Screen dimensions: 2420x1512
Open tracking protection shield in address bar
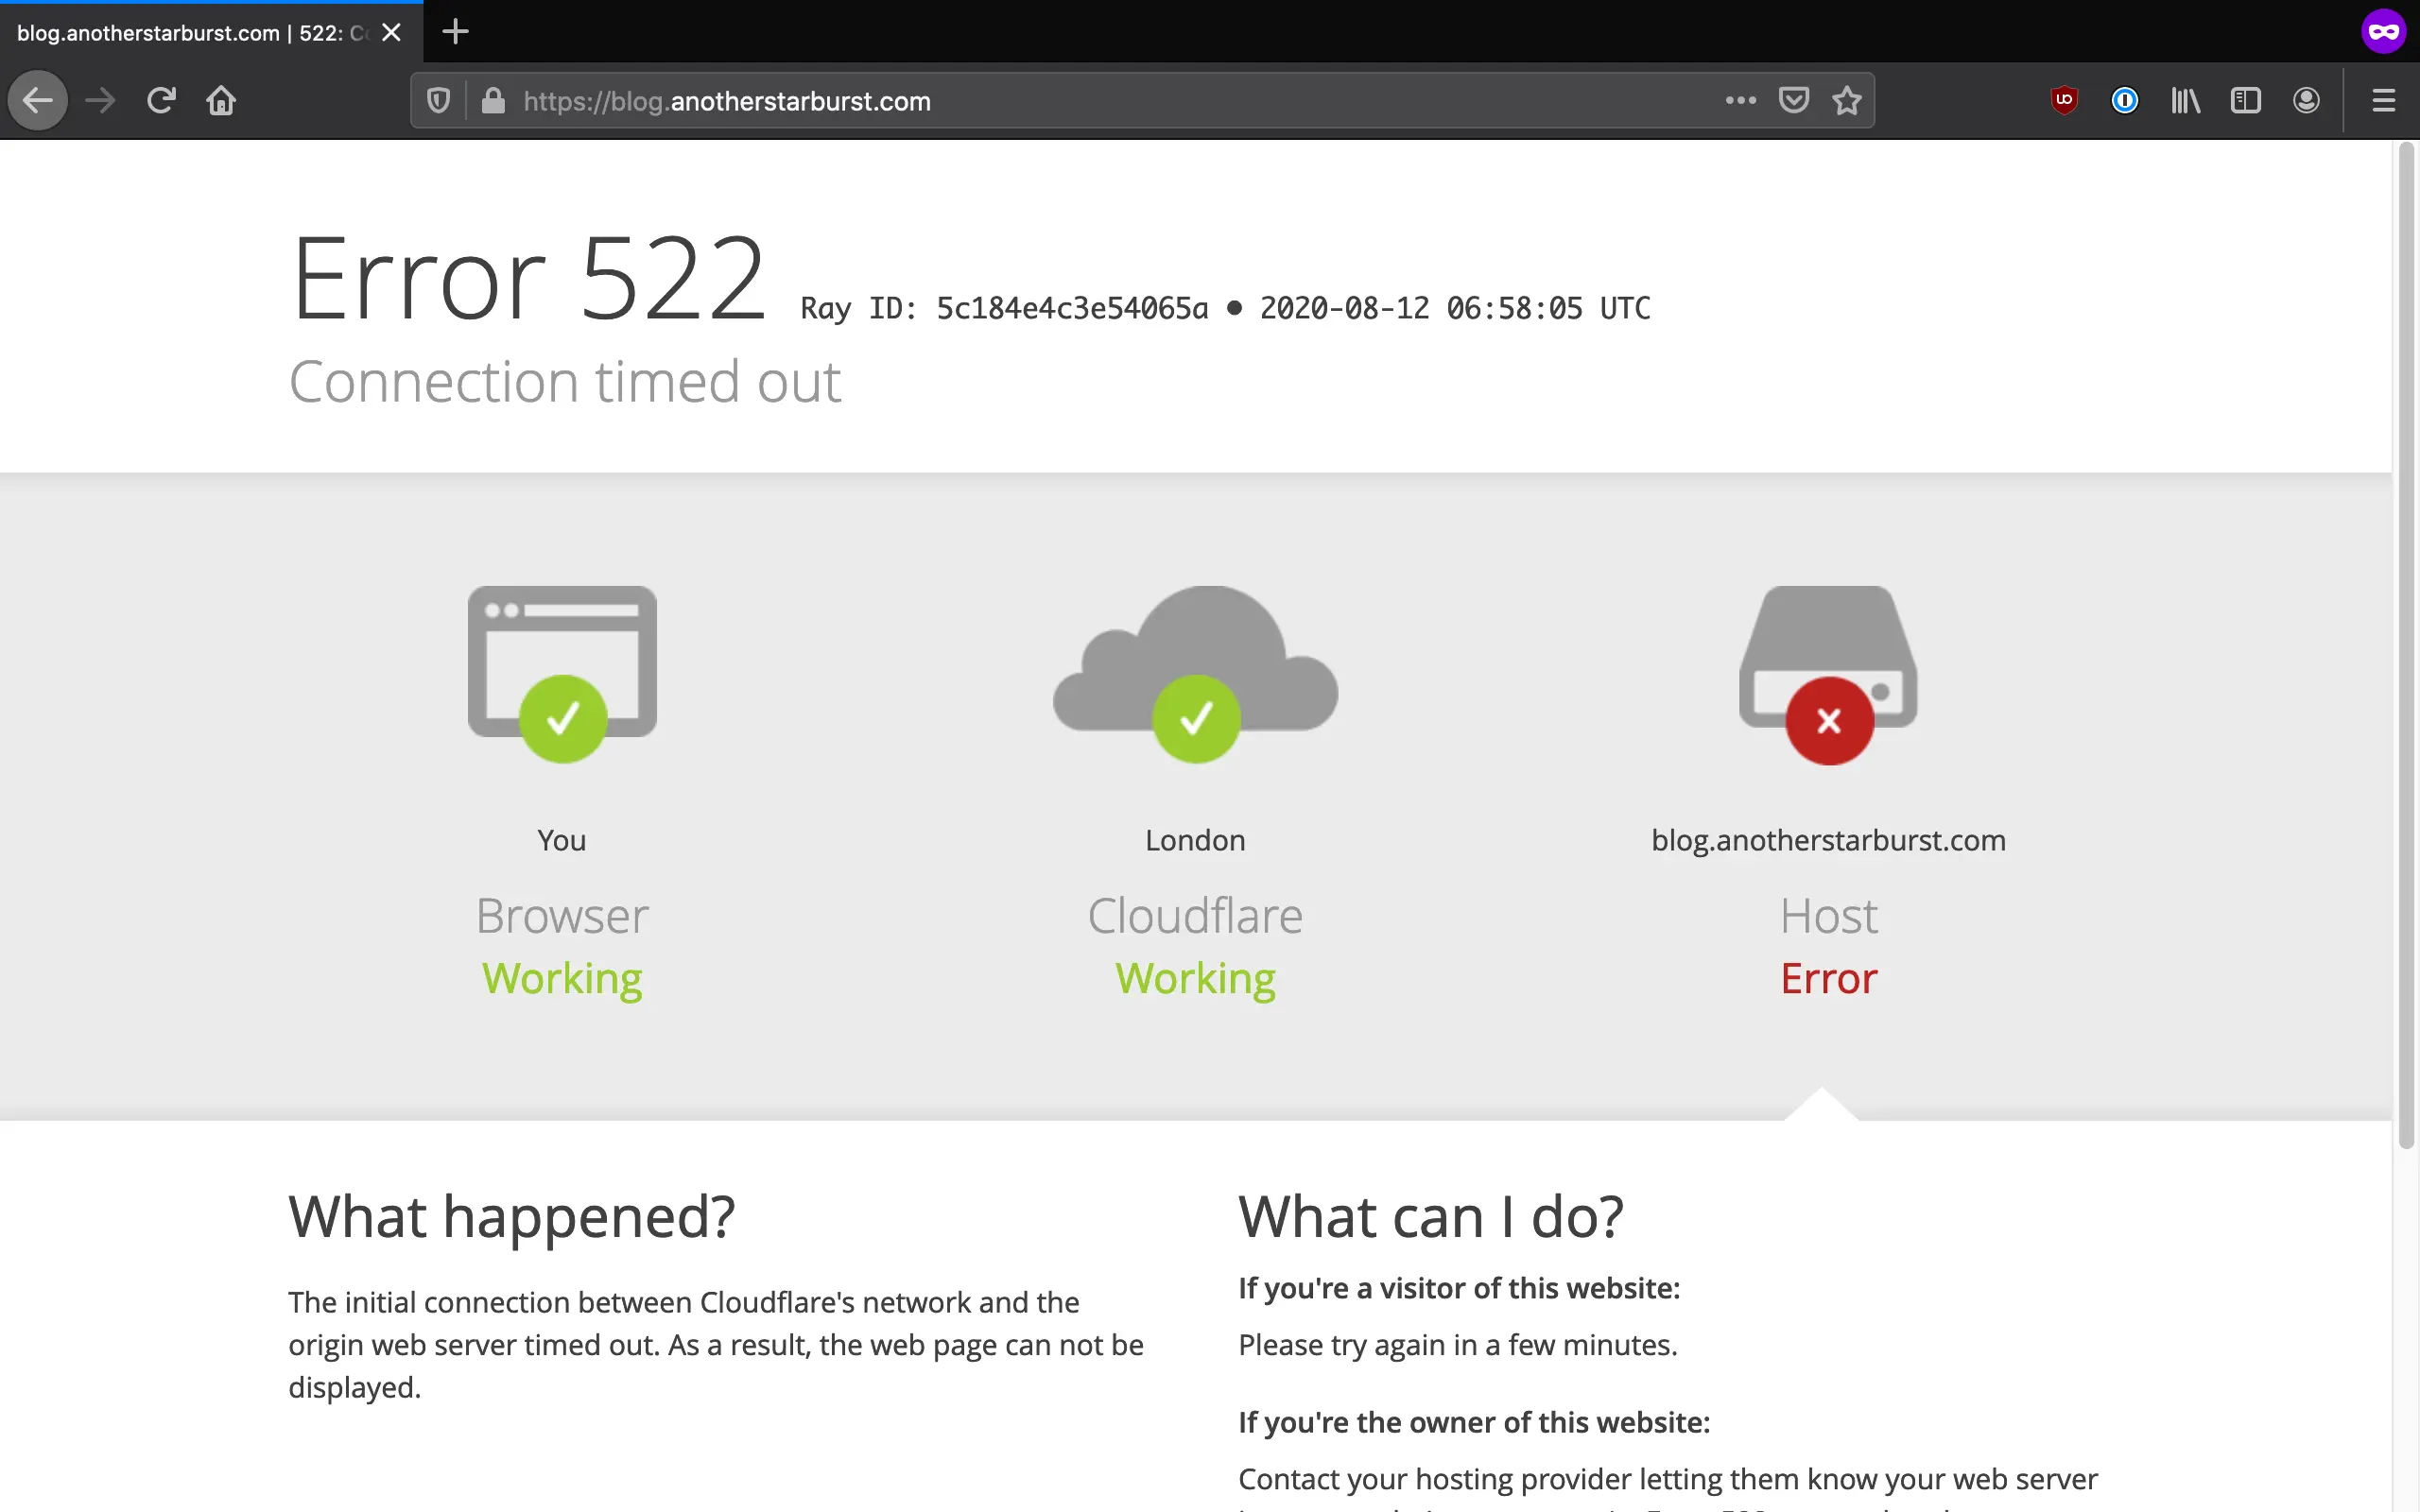pyautogui.click(x=438, y=100)
